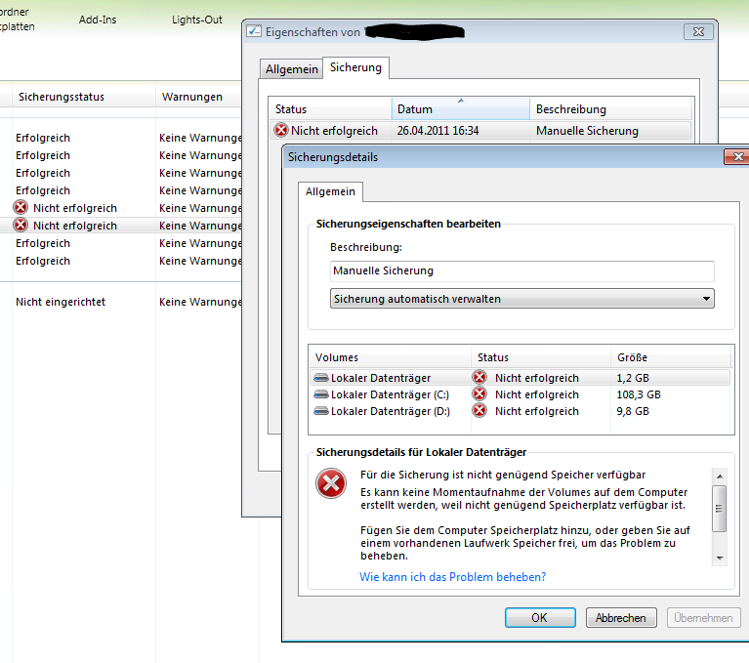Click error icon next to 26.04.2011 backup entry

(x=281, y=130)
